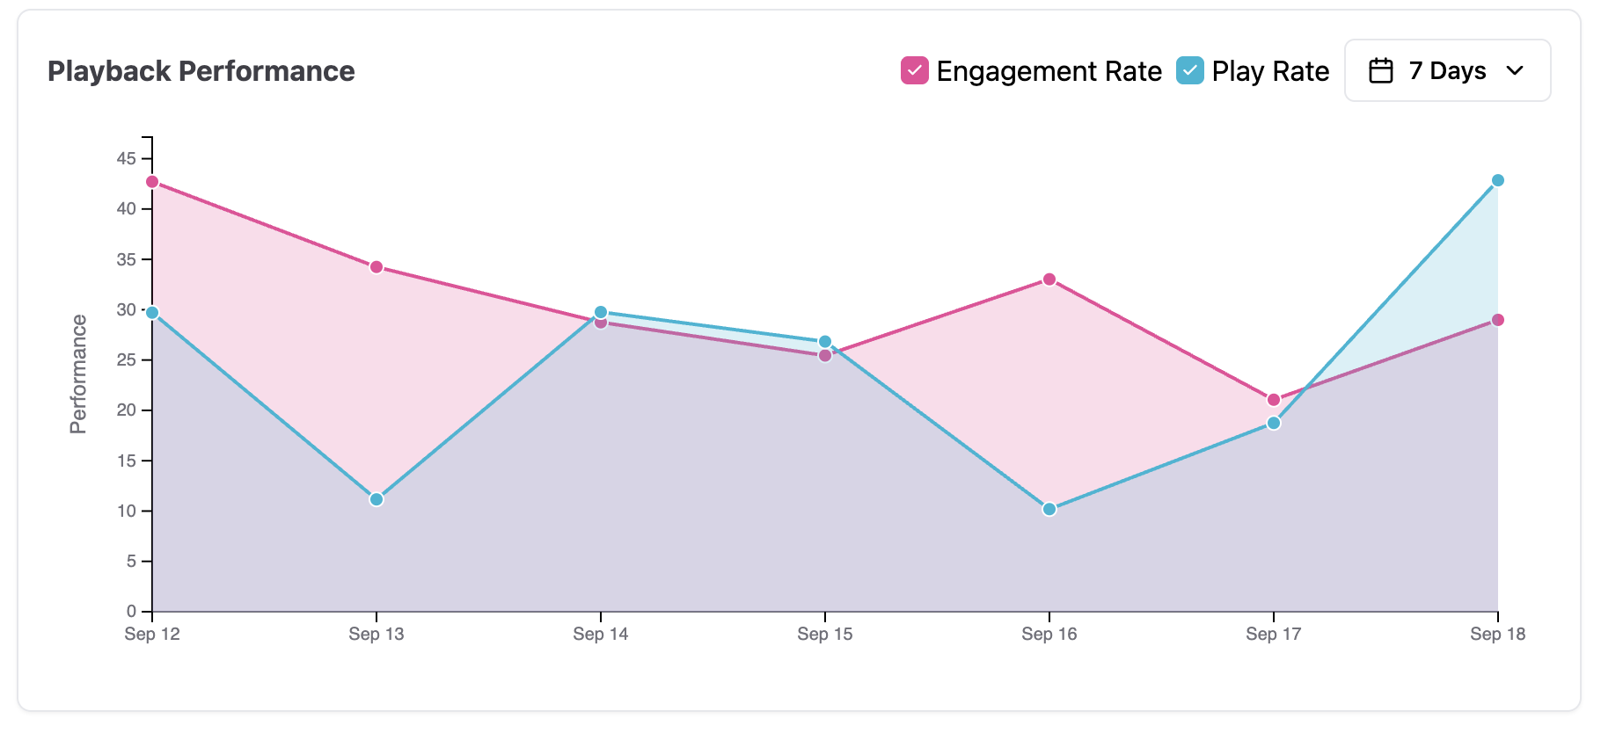Click the chevron arrow next to 7 Days
The width and height of the screenshot is (1601, 733).
click(1515, 70)
